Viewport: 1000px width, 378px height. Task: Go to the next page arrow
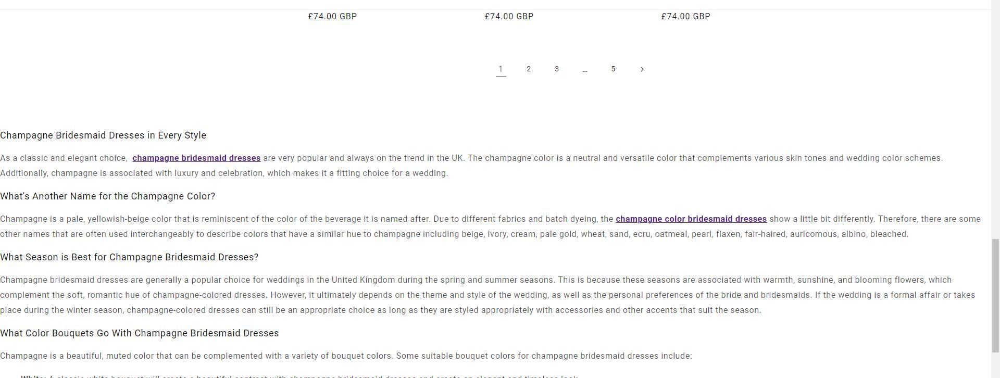click(x=642, y=69)
